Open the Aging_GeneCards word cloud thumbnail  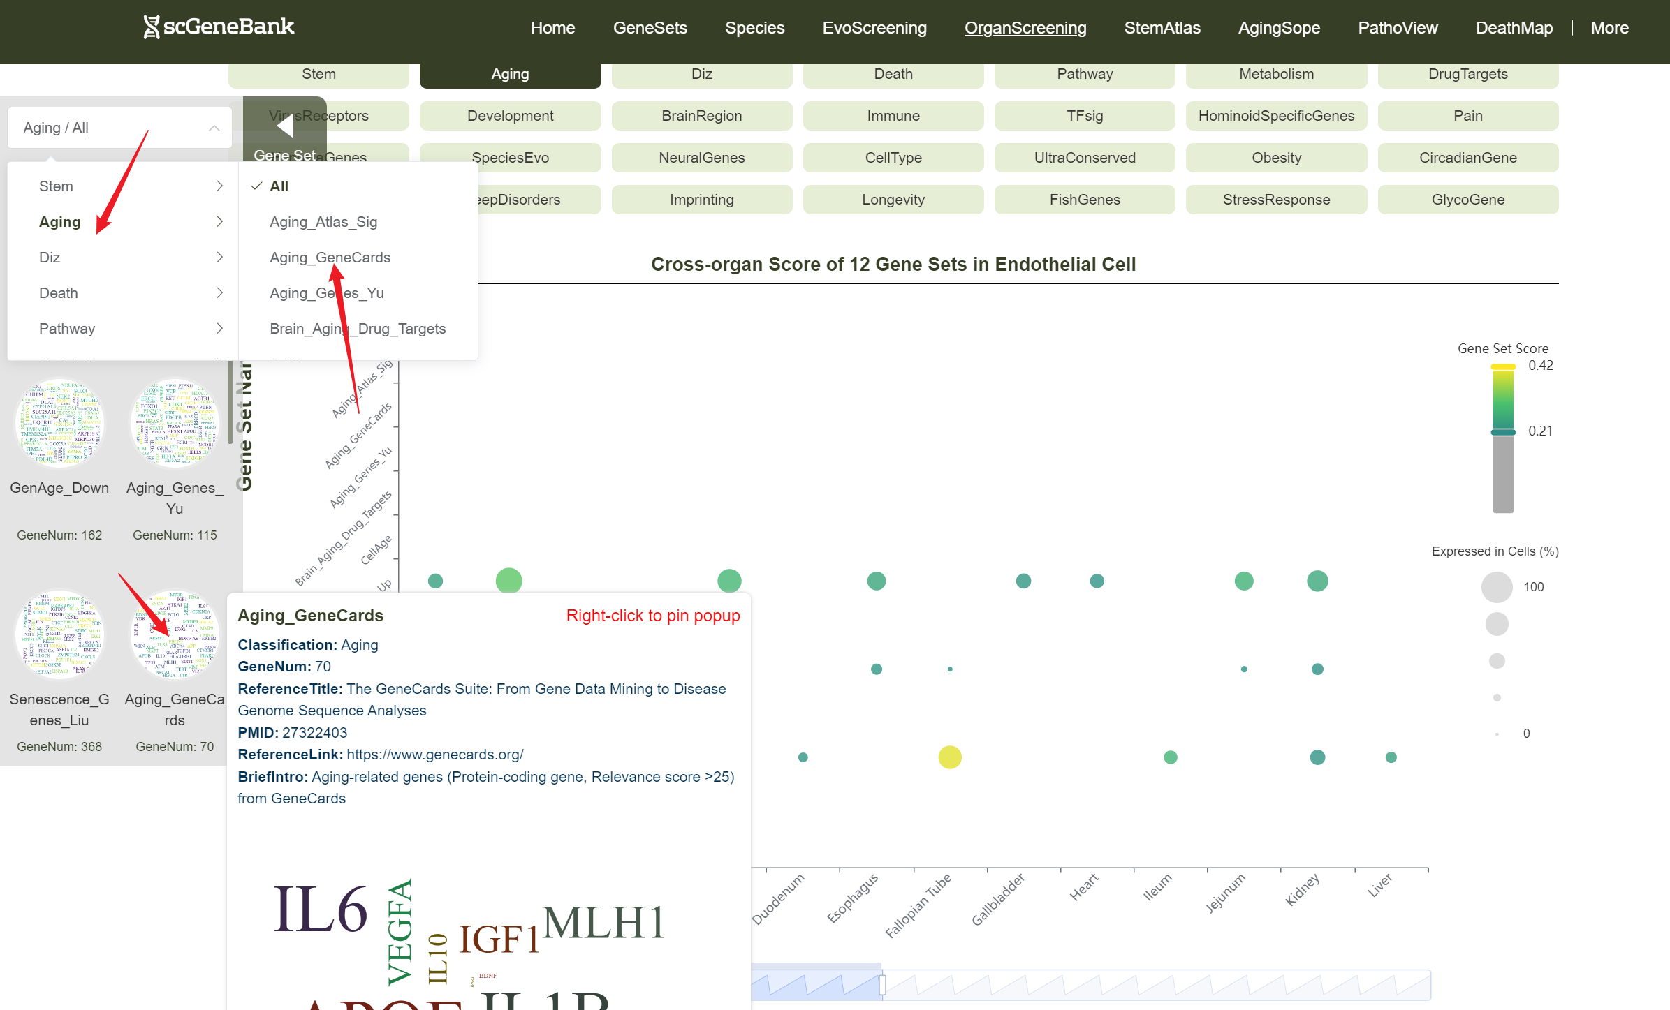[x=175, y=634]
